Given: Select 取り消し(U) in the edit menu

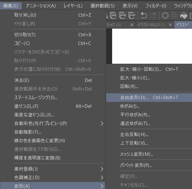Looking at the screenshot, I should [25, 15].
